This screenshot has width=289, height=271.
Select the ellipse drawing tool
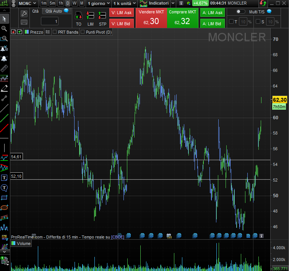click(4, 208)
